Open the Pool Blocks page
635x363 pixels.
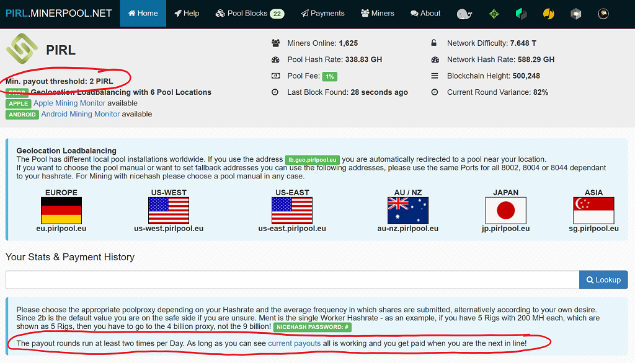coord(250,14)
